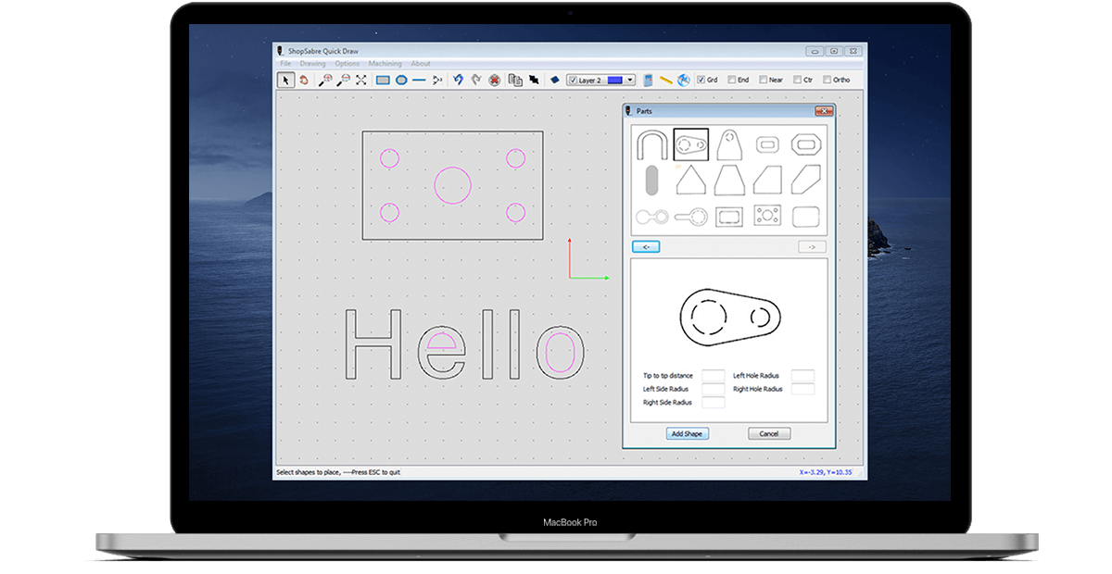1112x574 pixels.
Task: Click the two black squares icon
Action: coord(534,81)
